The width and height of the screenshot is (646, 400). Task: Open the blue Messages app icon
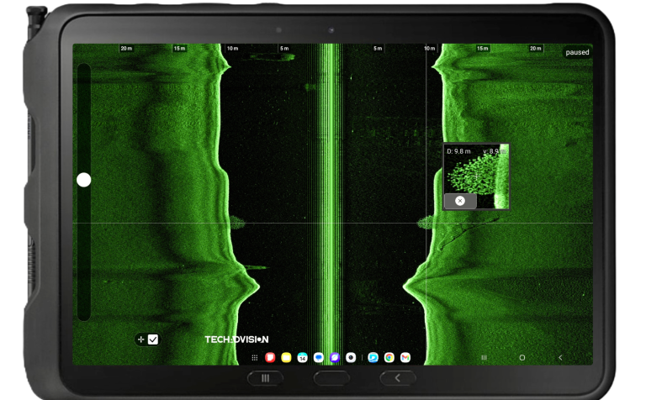coord(319,357)
